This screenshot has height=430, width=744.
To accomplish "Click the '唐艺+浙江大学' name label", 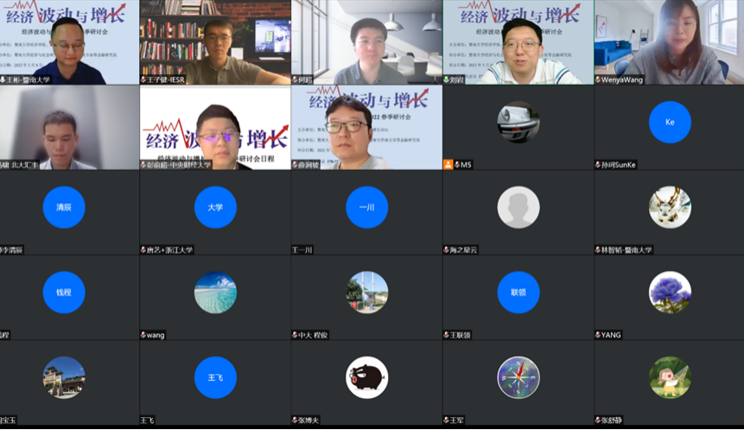I will 169,250.
